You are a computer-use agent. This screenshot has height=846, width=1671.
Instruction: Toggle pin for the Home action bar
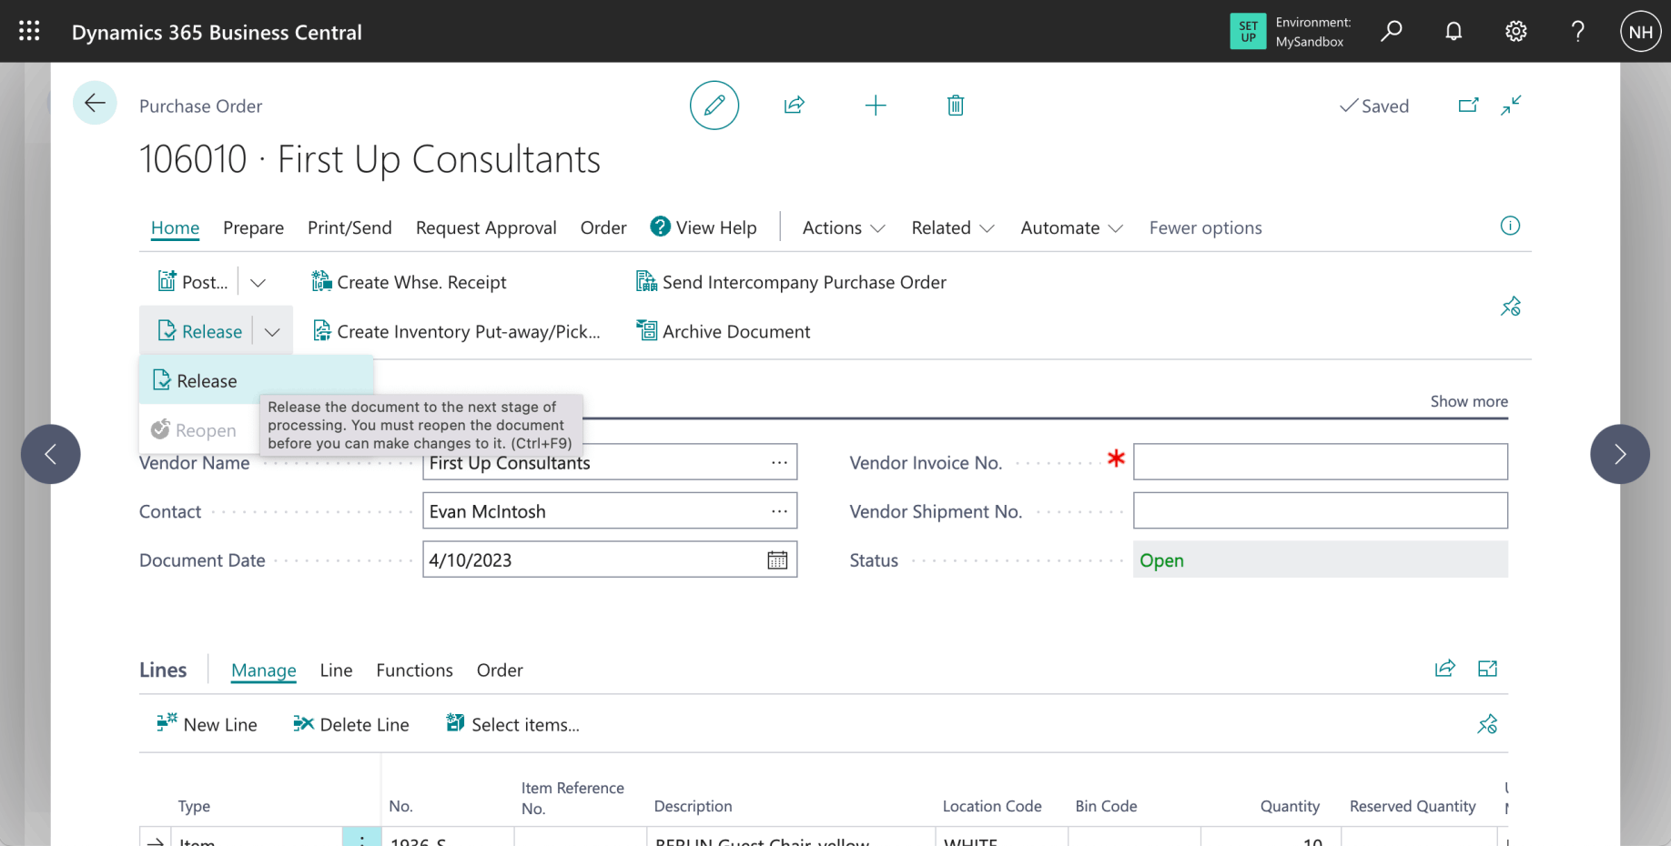pyautogui.click(x=1510, y=307)
